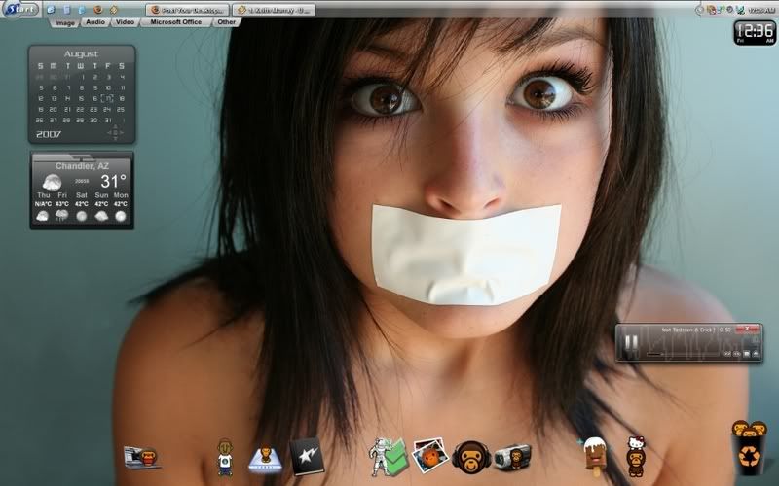
Task: Click the green network tray icon
Action: click(x=740, y=10)
